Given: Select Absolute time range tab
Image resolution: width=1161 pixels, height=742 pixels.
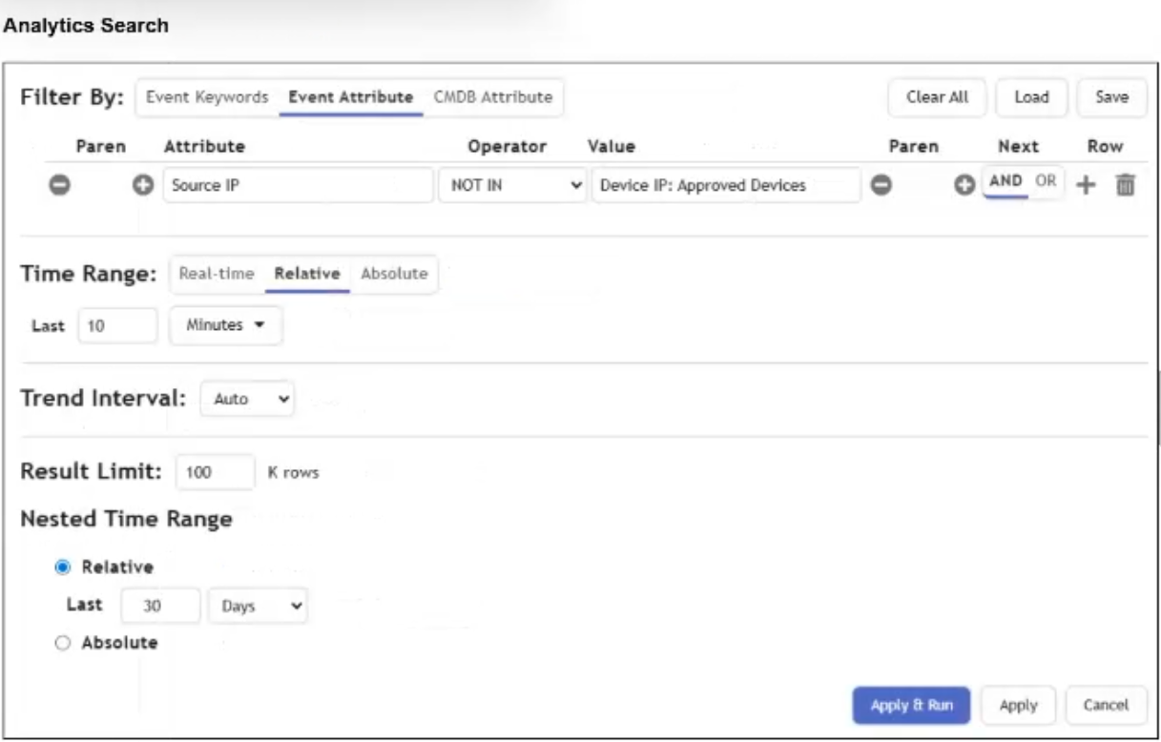Looking at the screenshot, I should (394, 274).
